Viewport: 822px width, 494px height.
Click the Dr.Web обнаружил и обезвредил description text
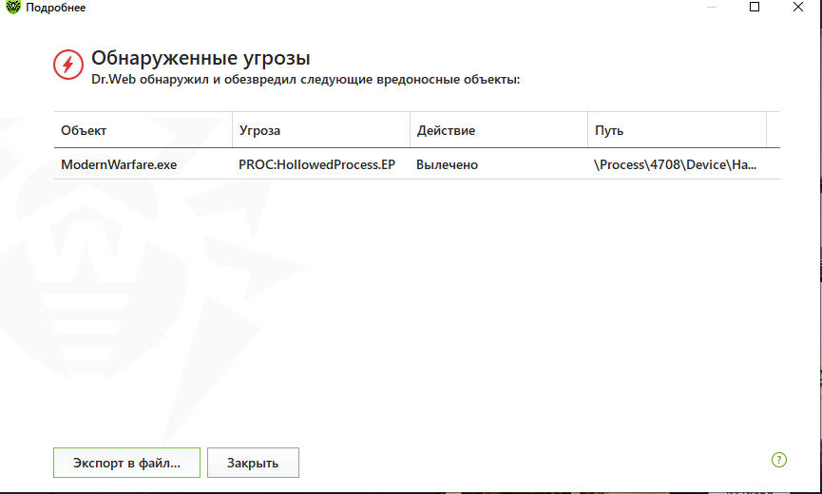306,80
